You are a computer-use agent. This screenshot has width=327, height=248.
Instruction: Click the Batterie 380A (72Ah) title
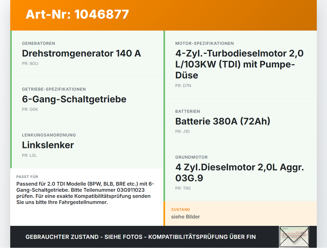point(223,121)
